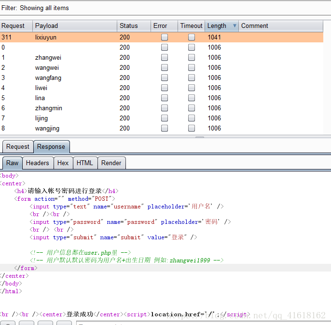
Task: Click length 1006 in wangjing row
Action: (x=214, y=128)
